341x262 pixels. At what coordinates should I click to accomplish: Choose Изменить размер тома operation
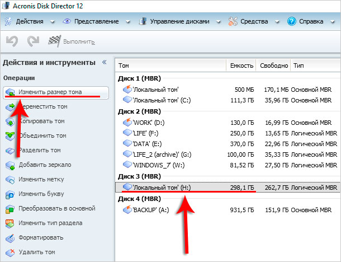coord(56,92)
